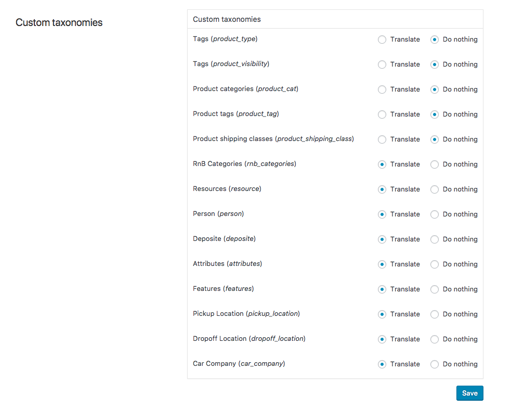Choose Do nothing for Resources
This screenshot has height=408, width=524.
coord(435,189)
